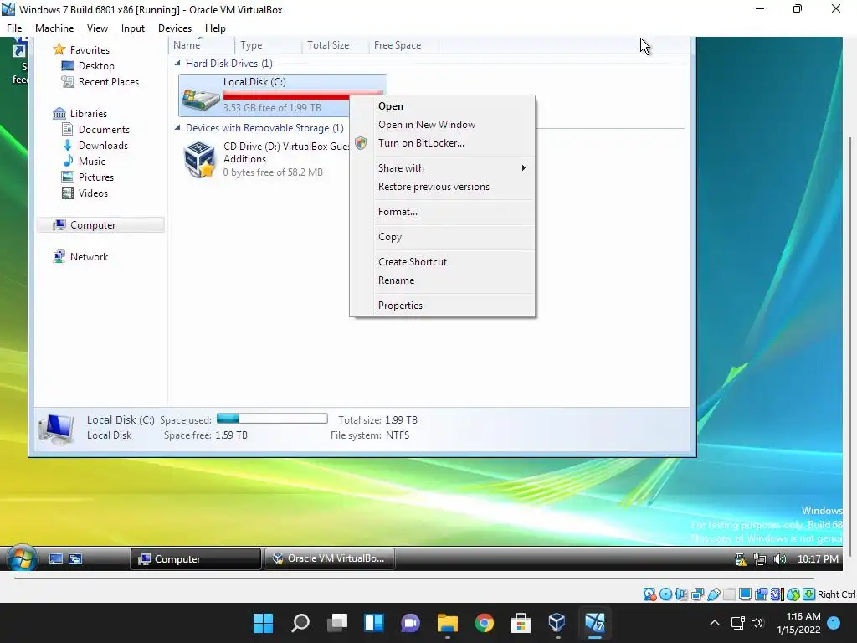Open Task View on the host taskbar
The width and height of the screenshot is (857, 643).
337,623
